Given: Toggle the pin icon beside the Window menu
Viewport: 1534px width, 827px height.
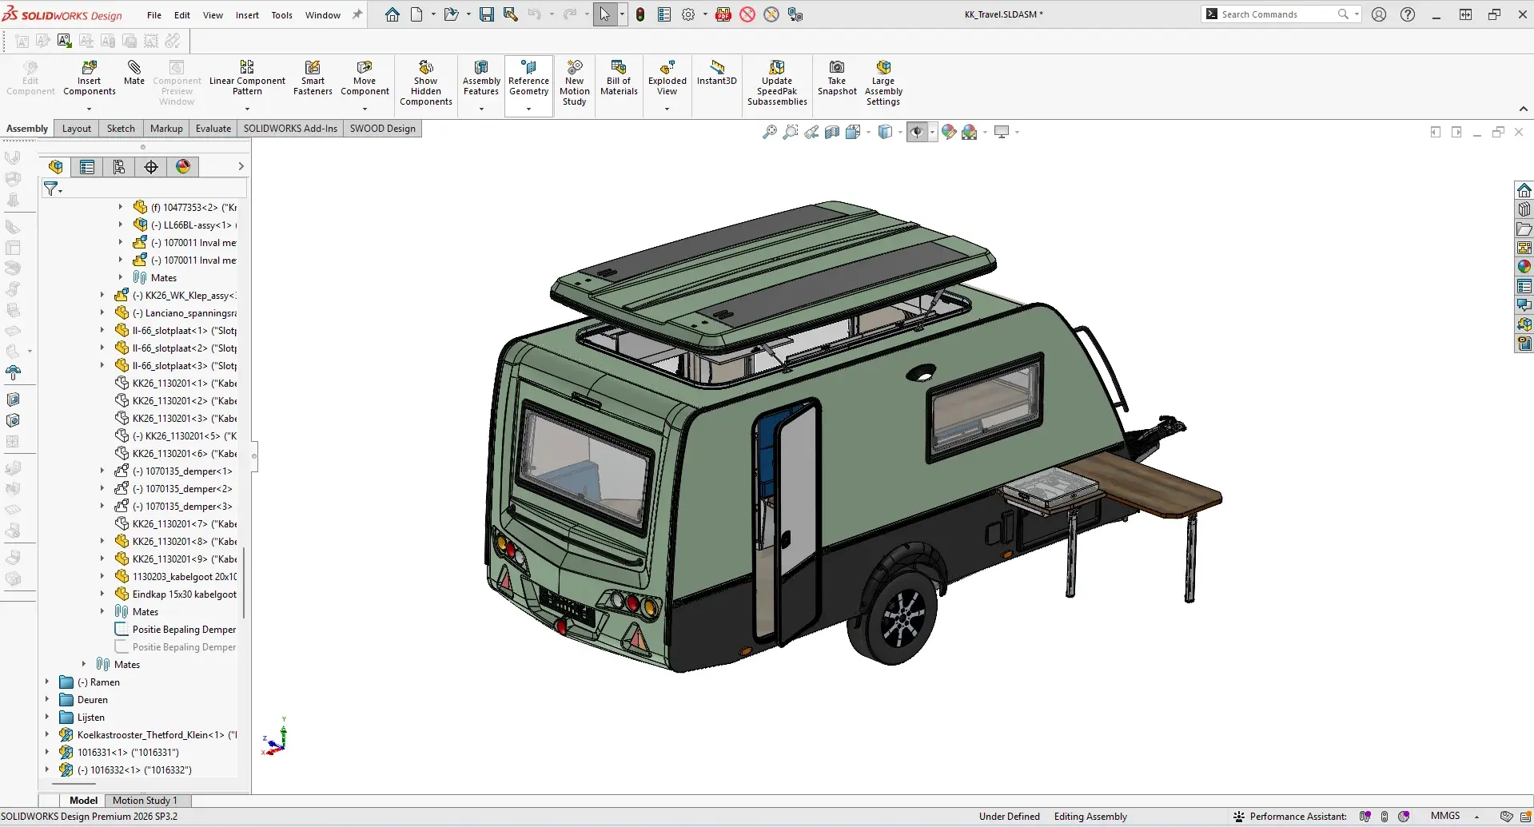Looking at the screenshot, I should [357, 14].
